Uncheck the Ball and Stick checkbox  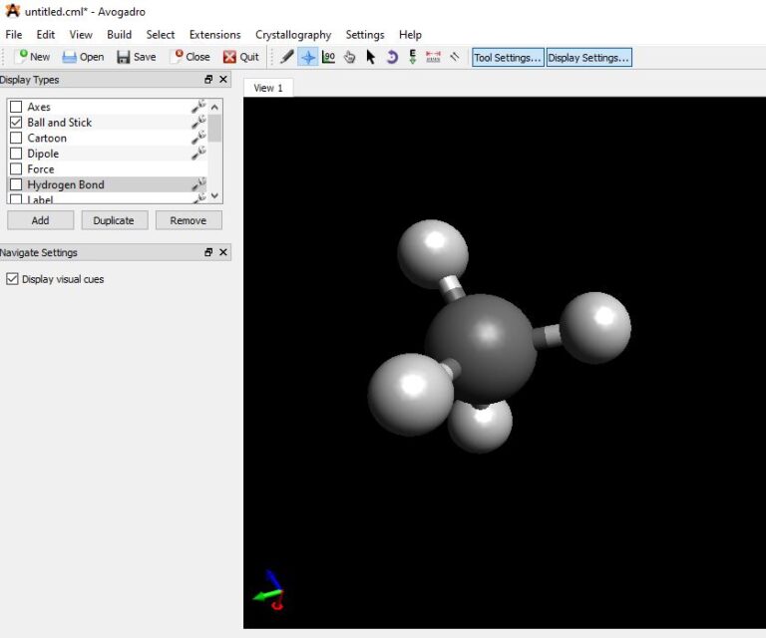(16, 123)
